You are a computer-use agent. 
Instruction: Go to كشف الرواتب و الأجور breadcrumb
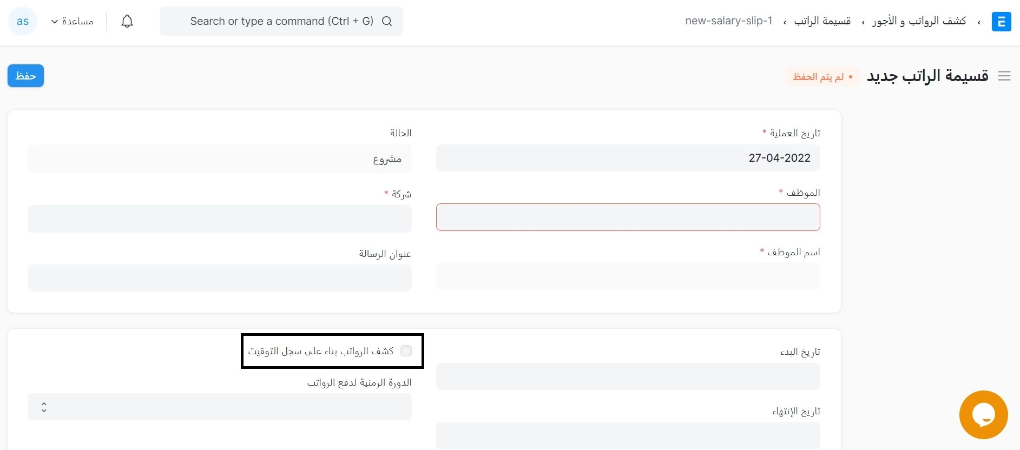(x=919, y=21)
